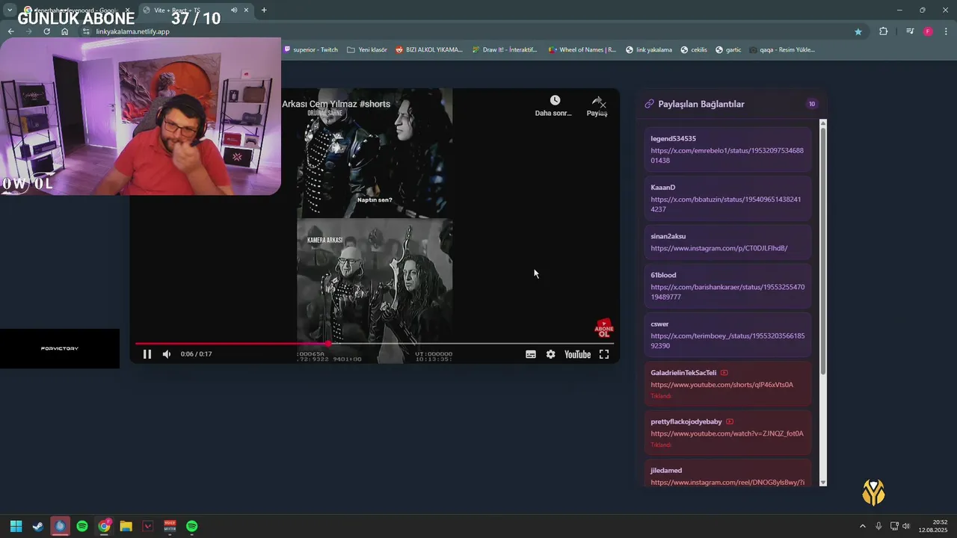Click username 61blood
The width and height of the screenshot is (957, 538).
[x=664, y=275]
